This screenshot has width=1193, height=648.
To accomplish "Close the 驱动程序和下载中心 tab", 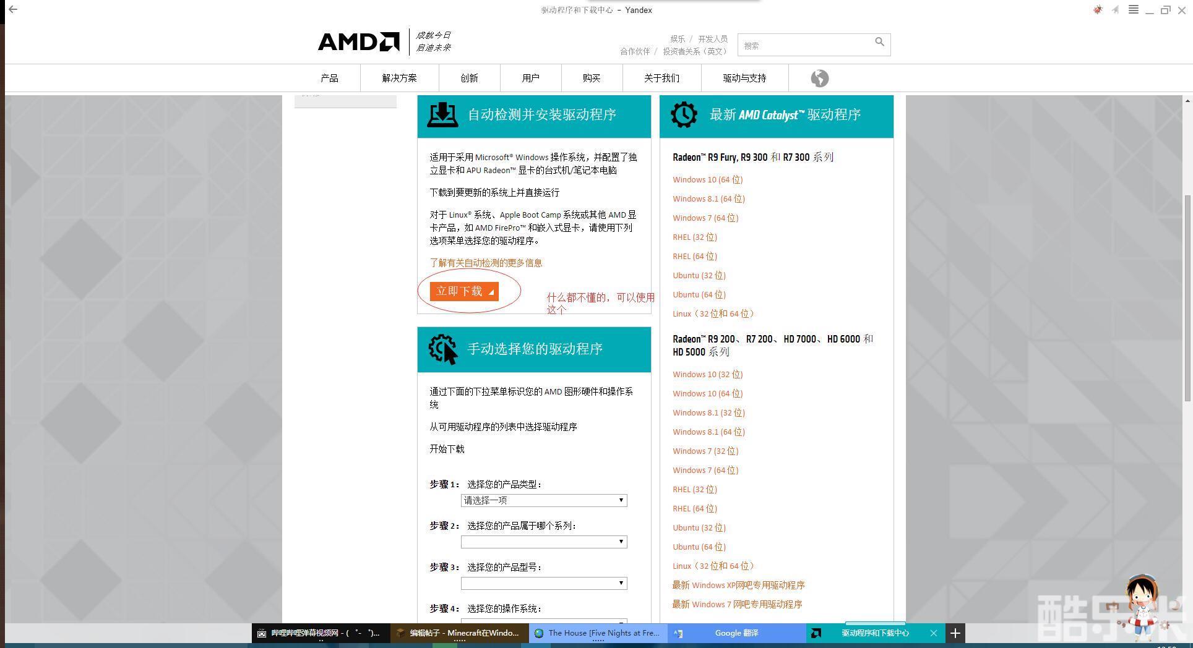I will pos(934,633).
